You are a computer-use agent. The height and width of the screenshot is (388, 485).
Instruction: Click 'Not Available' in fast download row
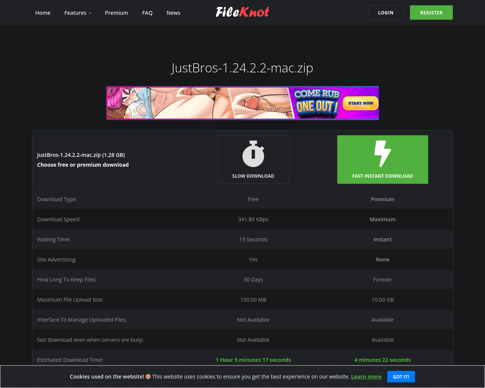pyautogui.click(x=253, y=340)
